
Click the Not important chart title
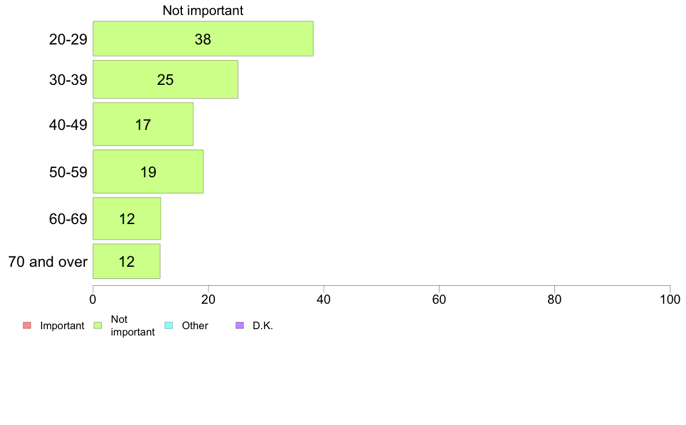(x=203, y=10)
